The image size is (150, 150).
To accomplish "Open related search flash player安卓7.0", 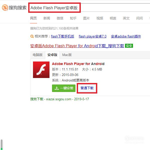I will click(92, 36).
